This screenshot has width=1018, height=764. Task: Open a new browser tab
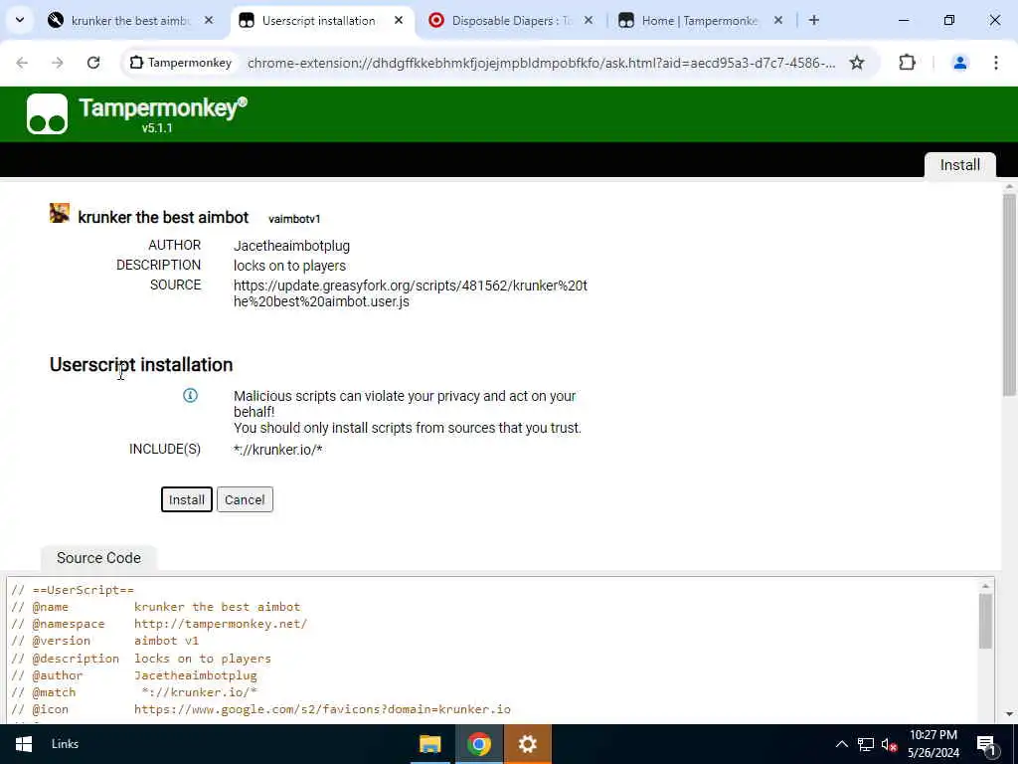(814, 21)
